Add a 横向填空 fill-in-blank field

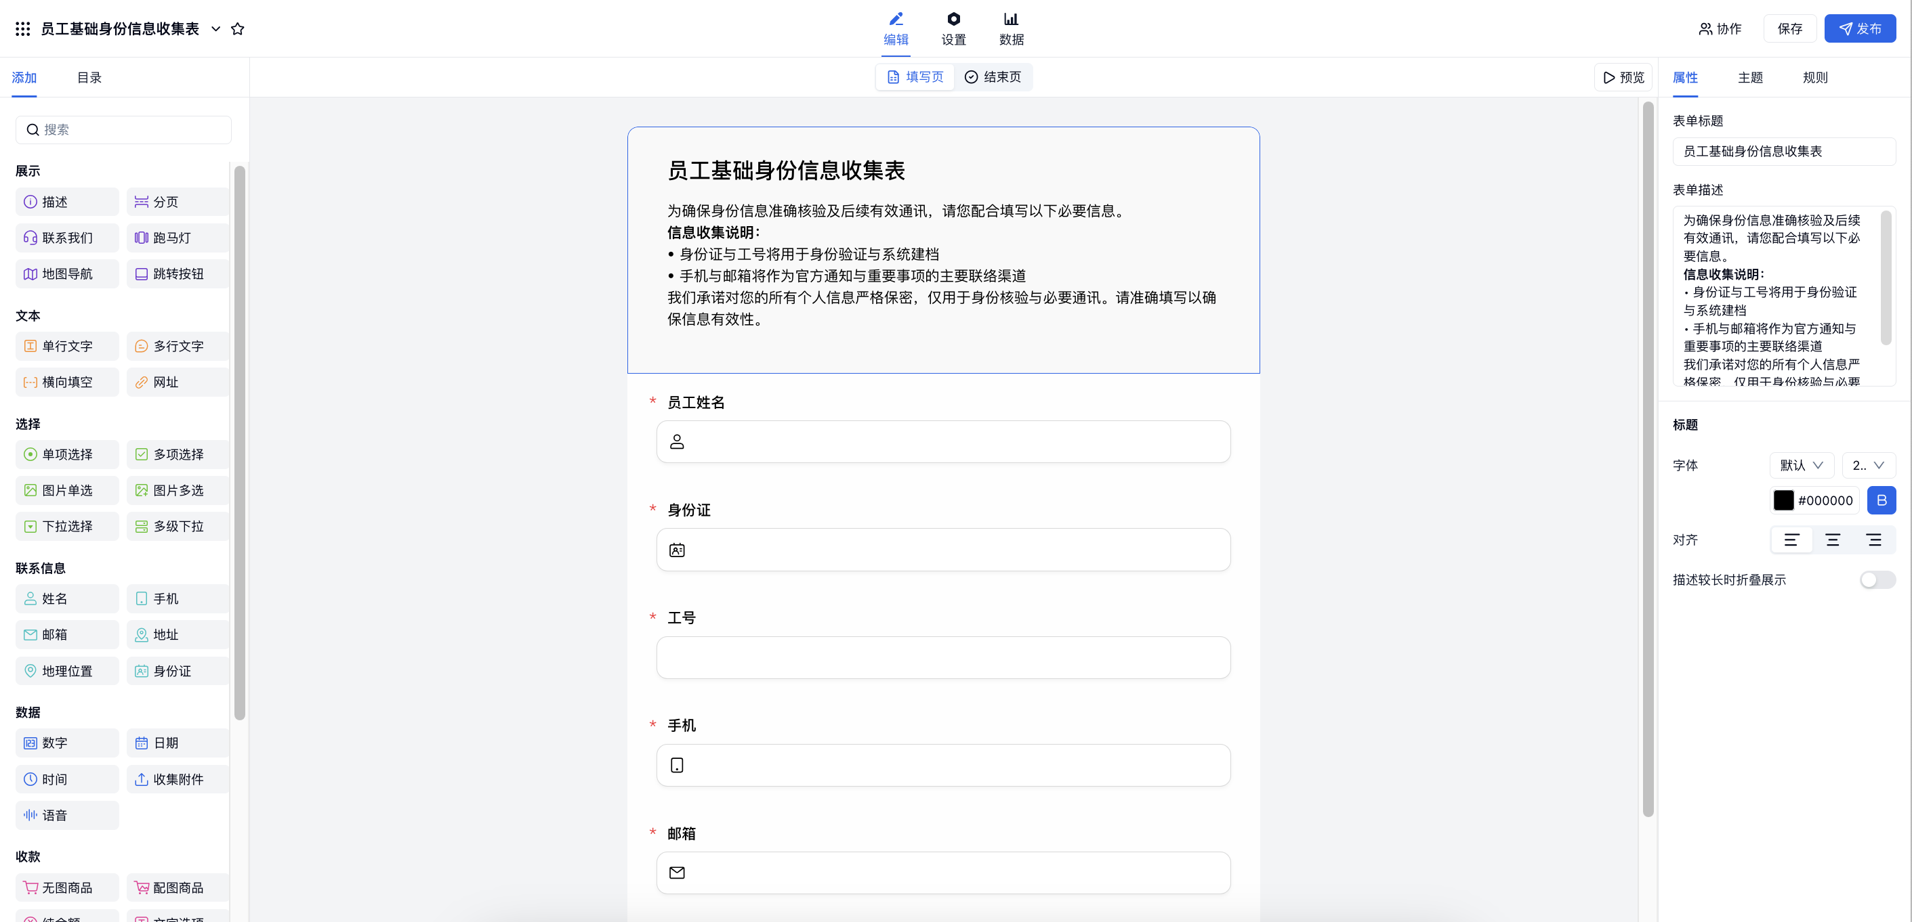(x=67, y=382)
